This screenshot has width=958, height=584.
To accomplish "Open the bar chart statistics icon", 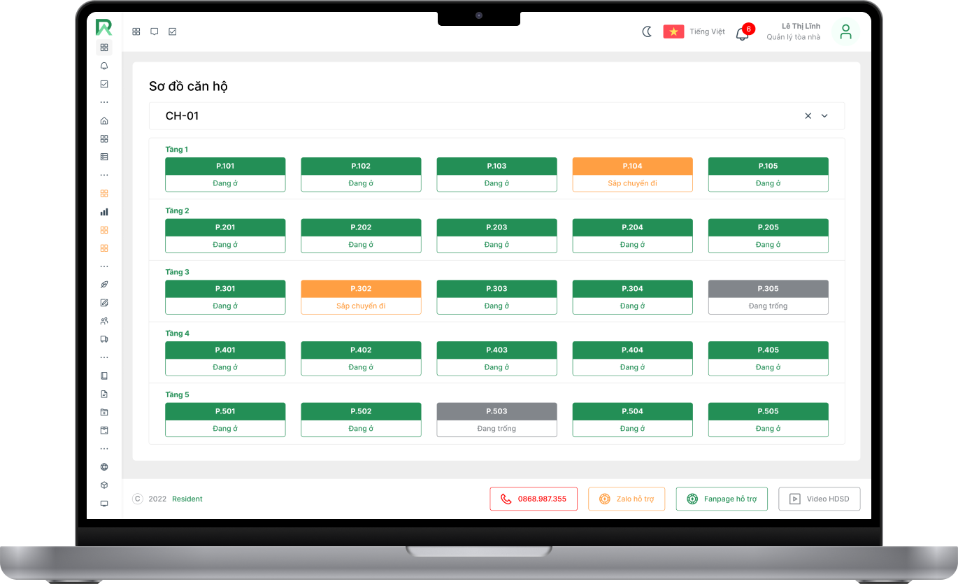I will [104, 212].
